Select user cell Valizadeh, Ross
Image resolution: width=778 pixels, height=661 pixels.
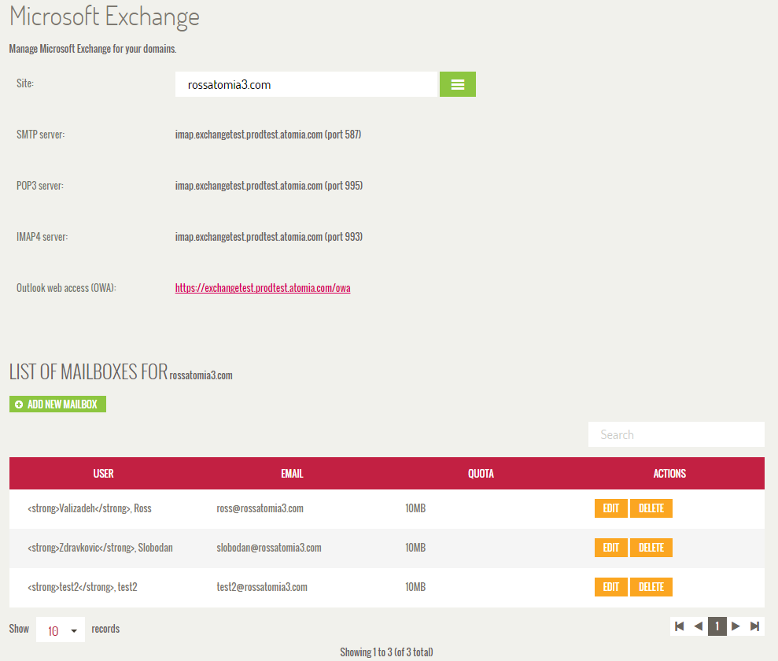[90, 508]
